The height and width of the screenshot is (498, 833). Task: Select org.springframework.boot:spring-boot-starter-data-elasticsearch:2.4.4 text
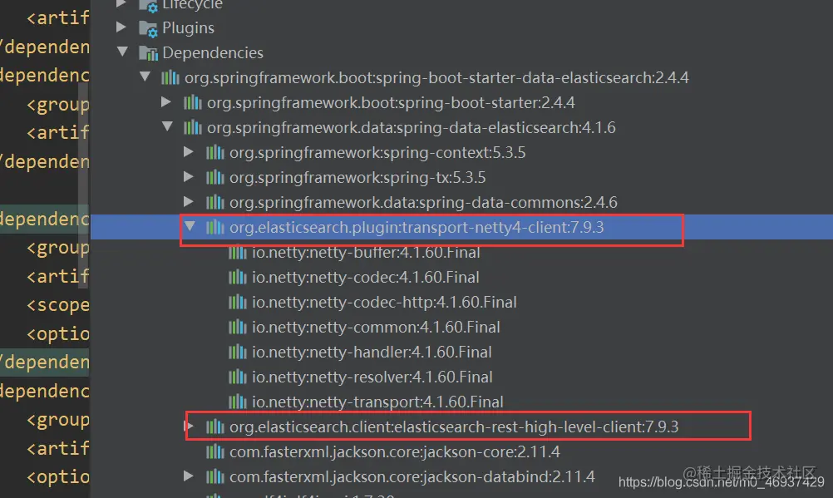436,77
